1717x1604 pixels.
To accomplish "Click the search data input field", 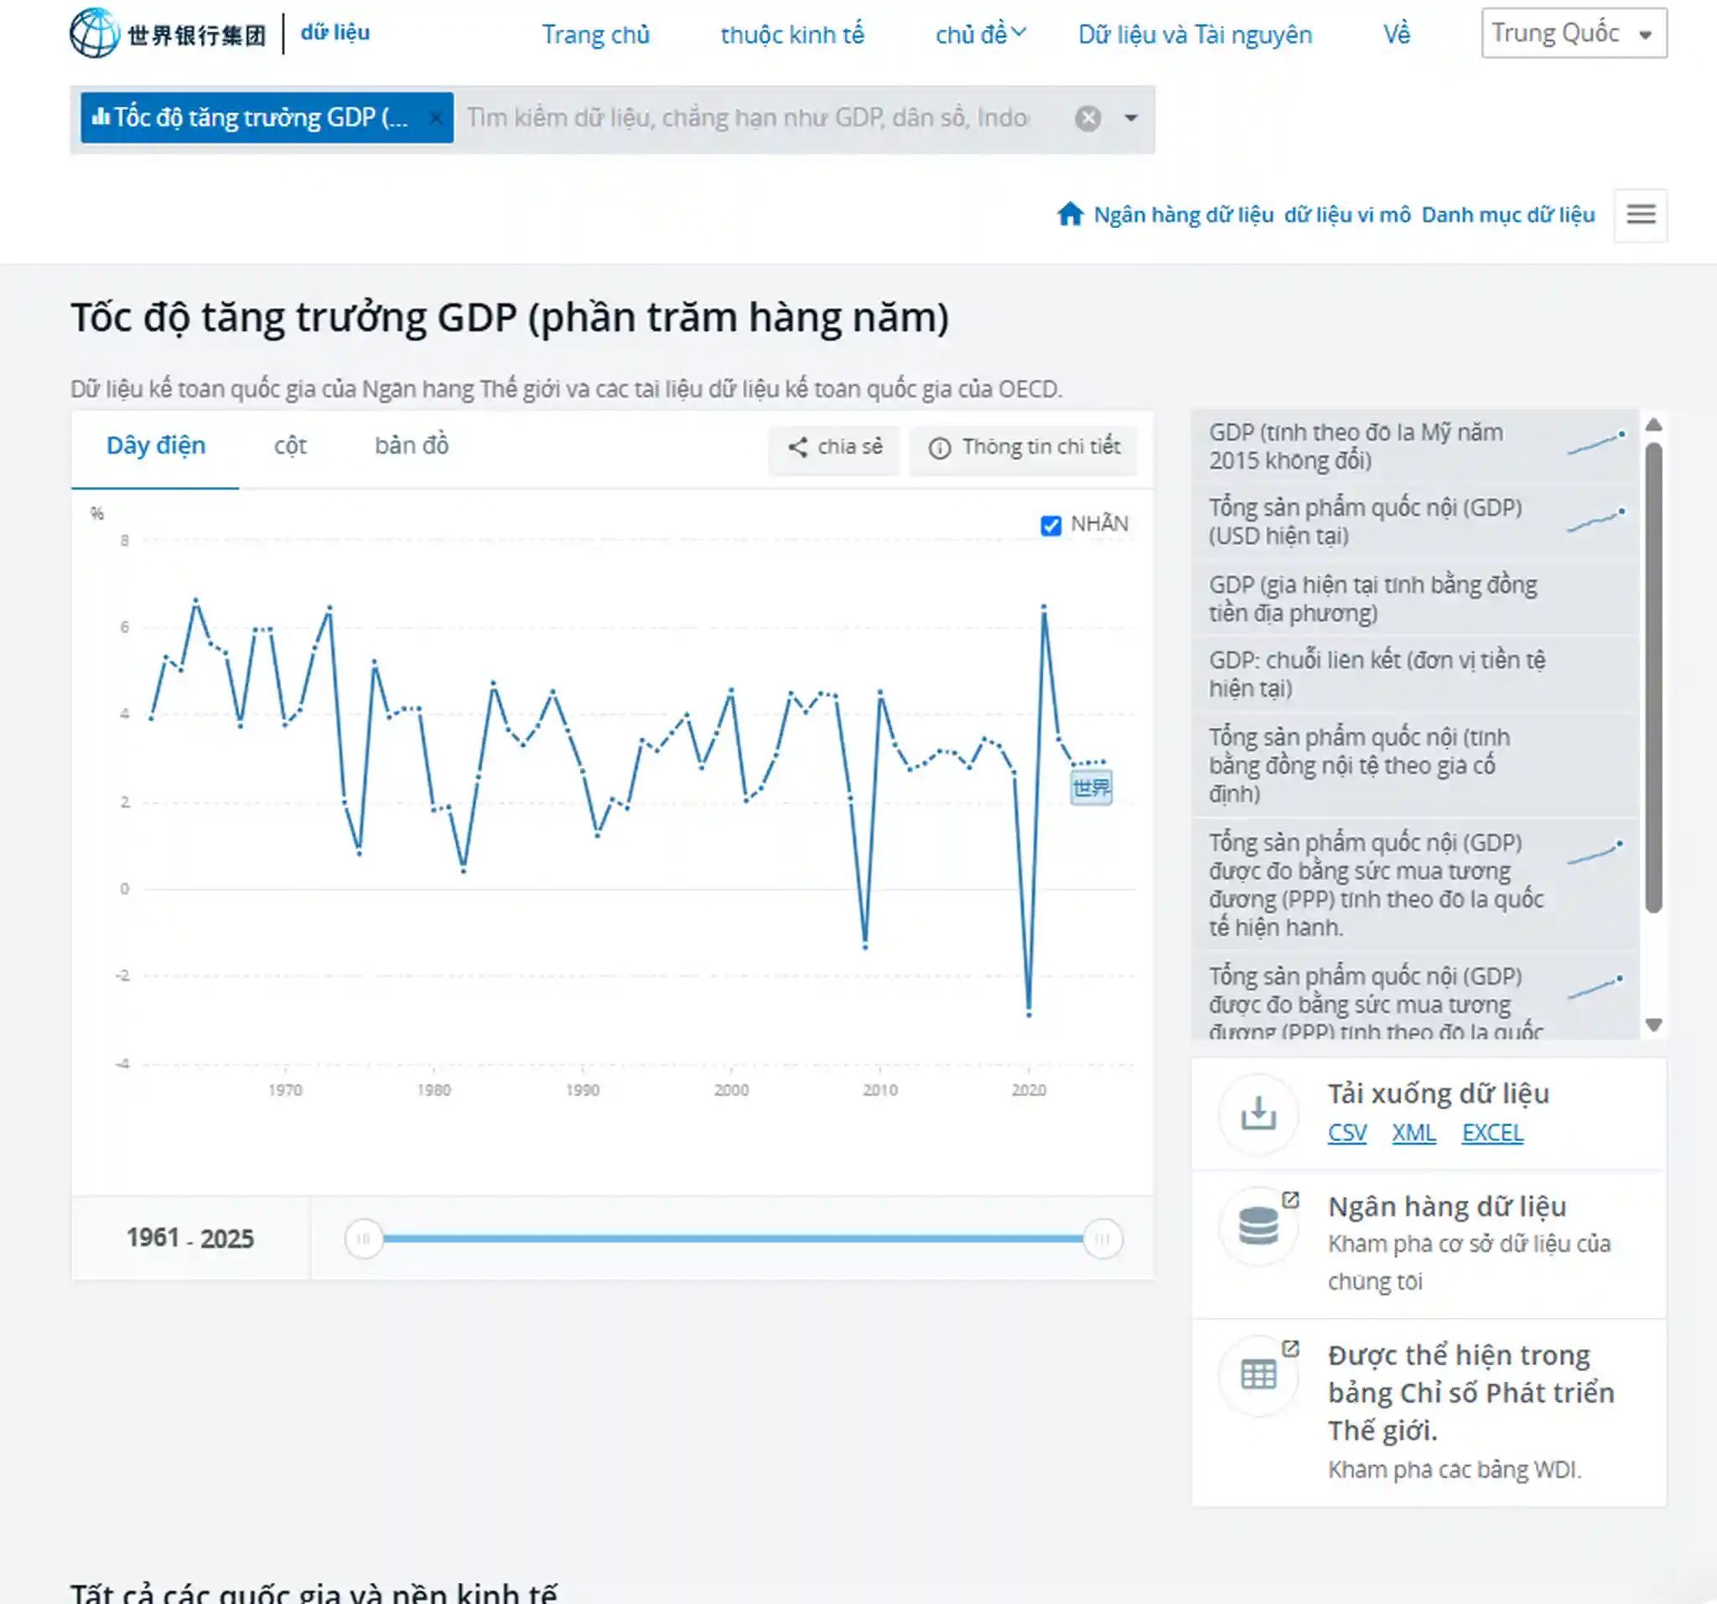I will pyautogui.click(x=748, y=118).
